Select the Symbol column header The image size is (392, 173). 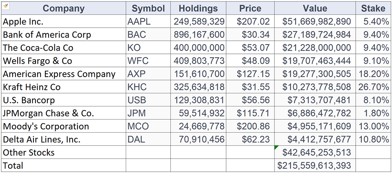(148, 8)
